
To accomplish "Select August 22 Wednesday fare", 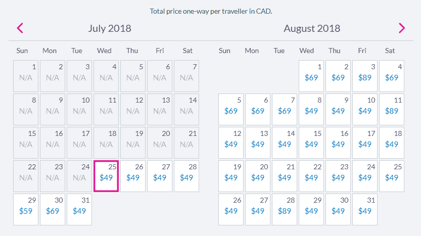I will 311,176.
